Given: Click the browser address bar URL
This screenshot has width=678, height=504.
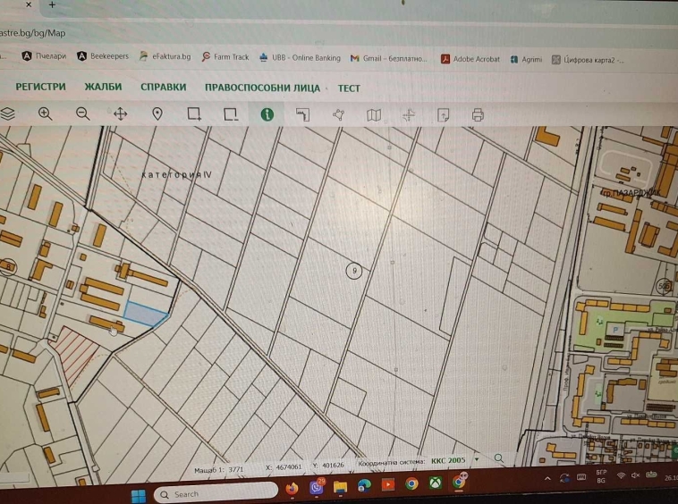Looking at the screenshot, I should tap(33, 33).
